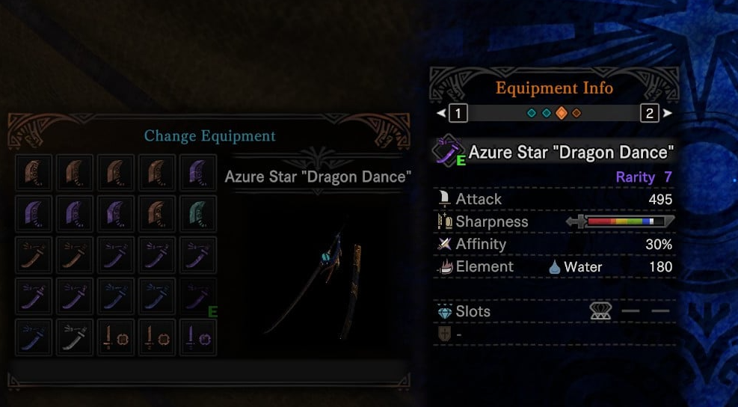Click the page 2 box

coord(649,114)
